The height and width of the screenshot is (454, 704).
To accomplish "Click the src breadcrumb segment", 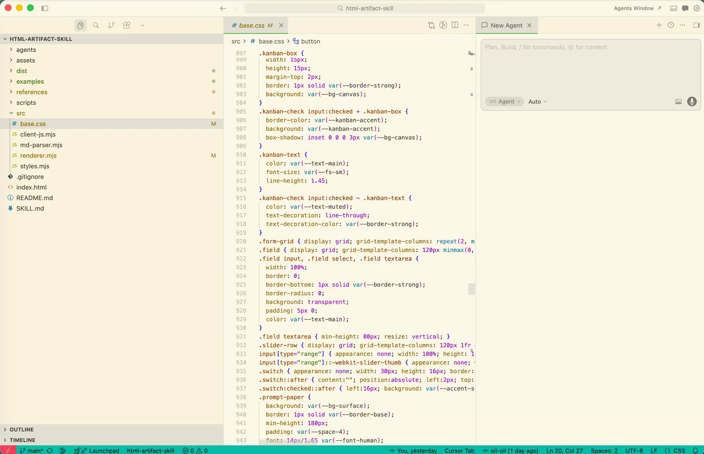I will point(236,41).
